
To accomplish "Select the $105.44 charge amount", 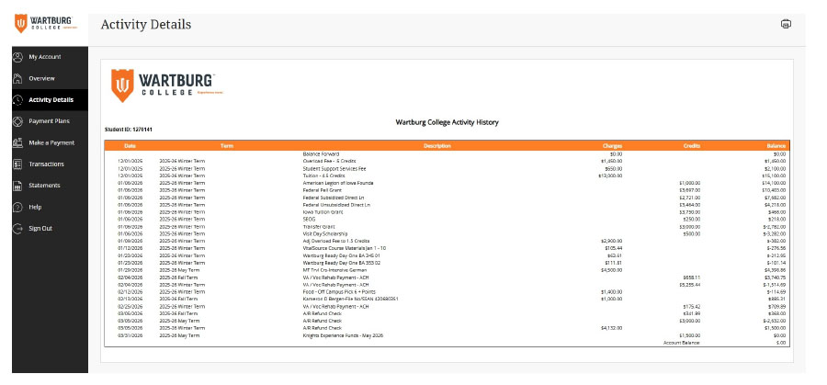I will coord(615,248).
